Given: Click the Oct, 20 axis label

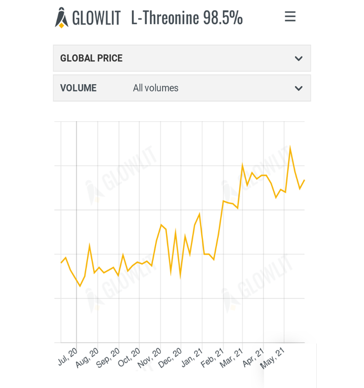Looking at the screenshot, I should click(129, 357).
